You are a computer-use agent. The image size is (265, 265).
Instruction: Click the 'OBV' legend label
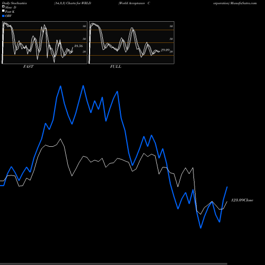pos(8,16)
